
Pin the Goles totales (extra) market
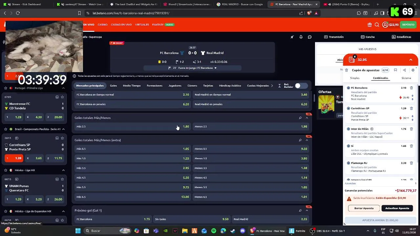[x=300, y=140]
